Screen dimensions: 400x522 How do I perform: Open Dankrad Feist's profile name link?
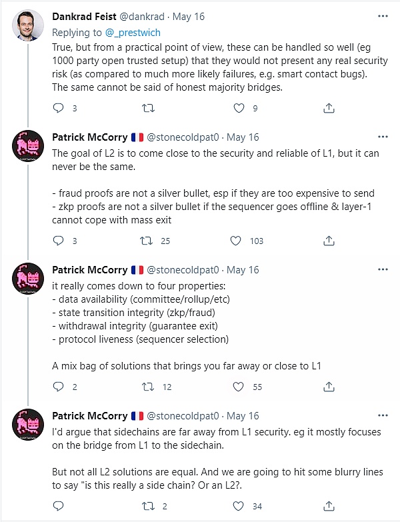[x=84, y=16]
